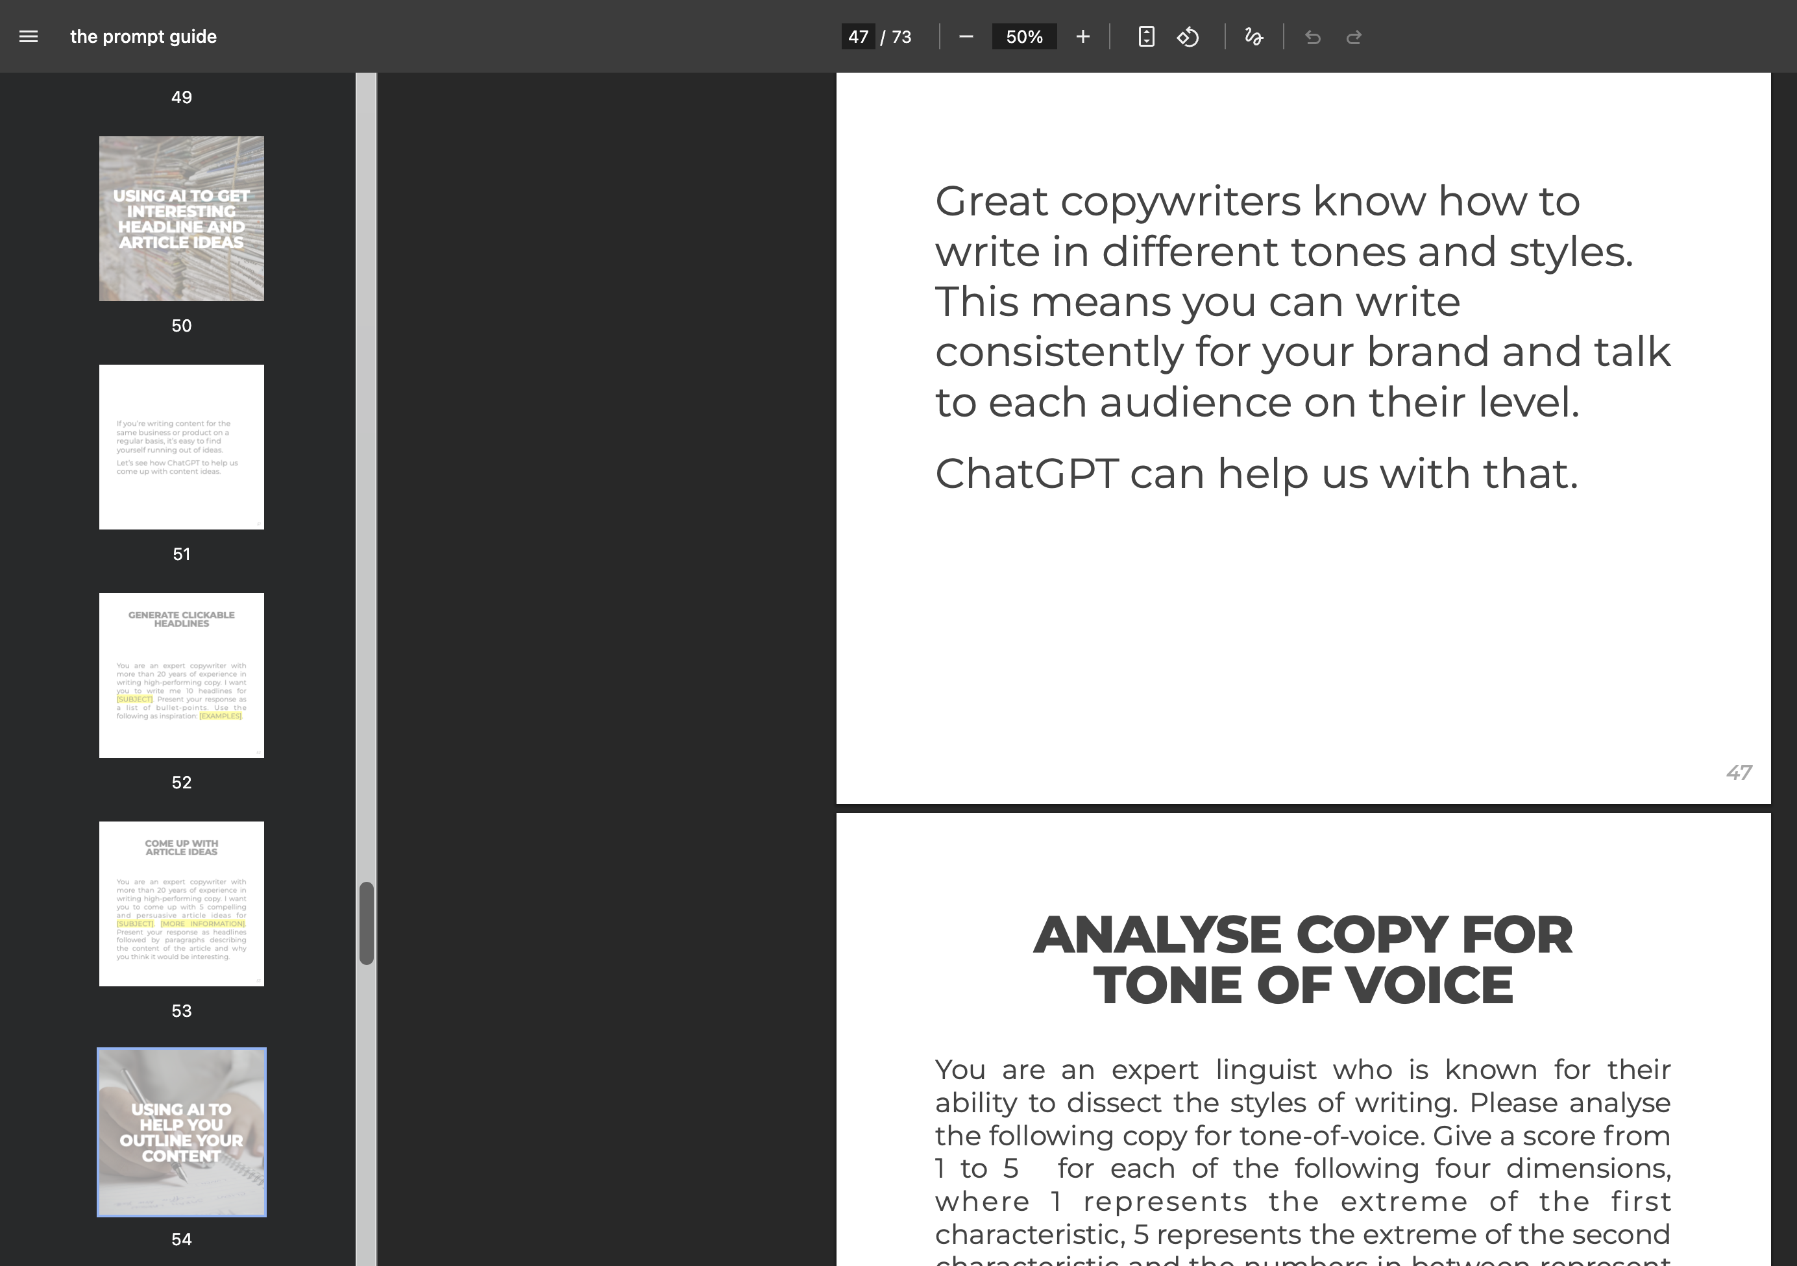Rotate the document counterclockwise
The height and width of the screenshot is (1266, 1797).
(x=1188, y=37)
